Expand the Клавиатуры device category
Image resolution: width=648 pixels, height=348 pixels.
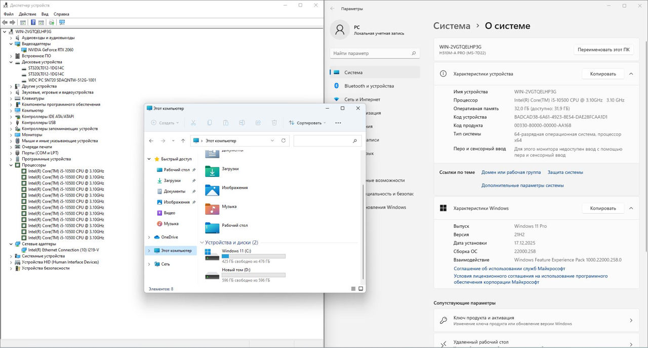(x=11, y=98)
